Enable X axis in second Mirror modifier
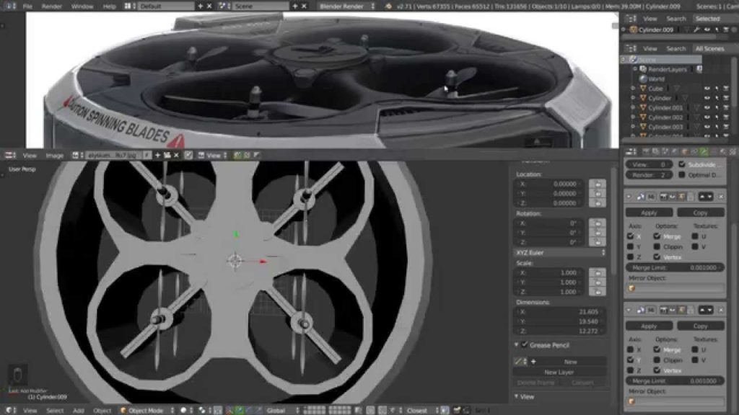739x415 pixels. [x=630, y=349]
